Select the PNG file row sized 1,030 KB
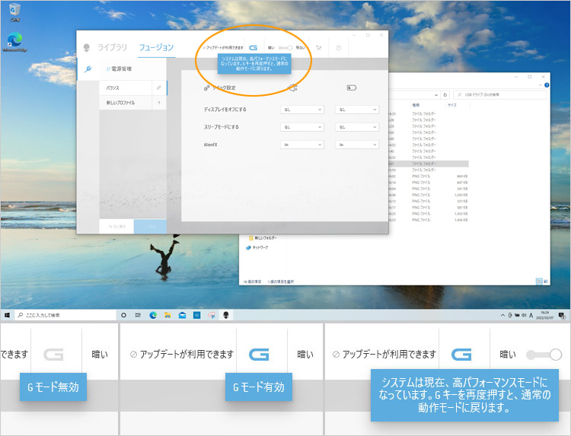 click(428, 195)
